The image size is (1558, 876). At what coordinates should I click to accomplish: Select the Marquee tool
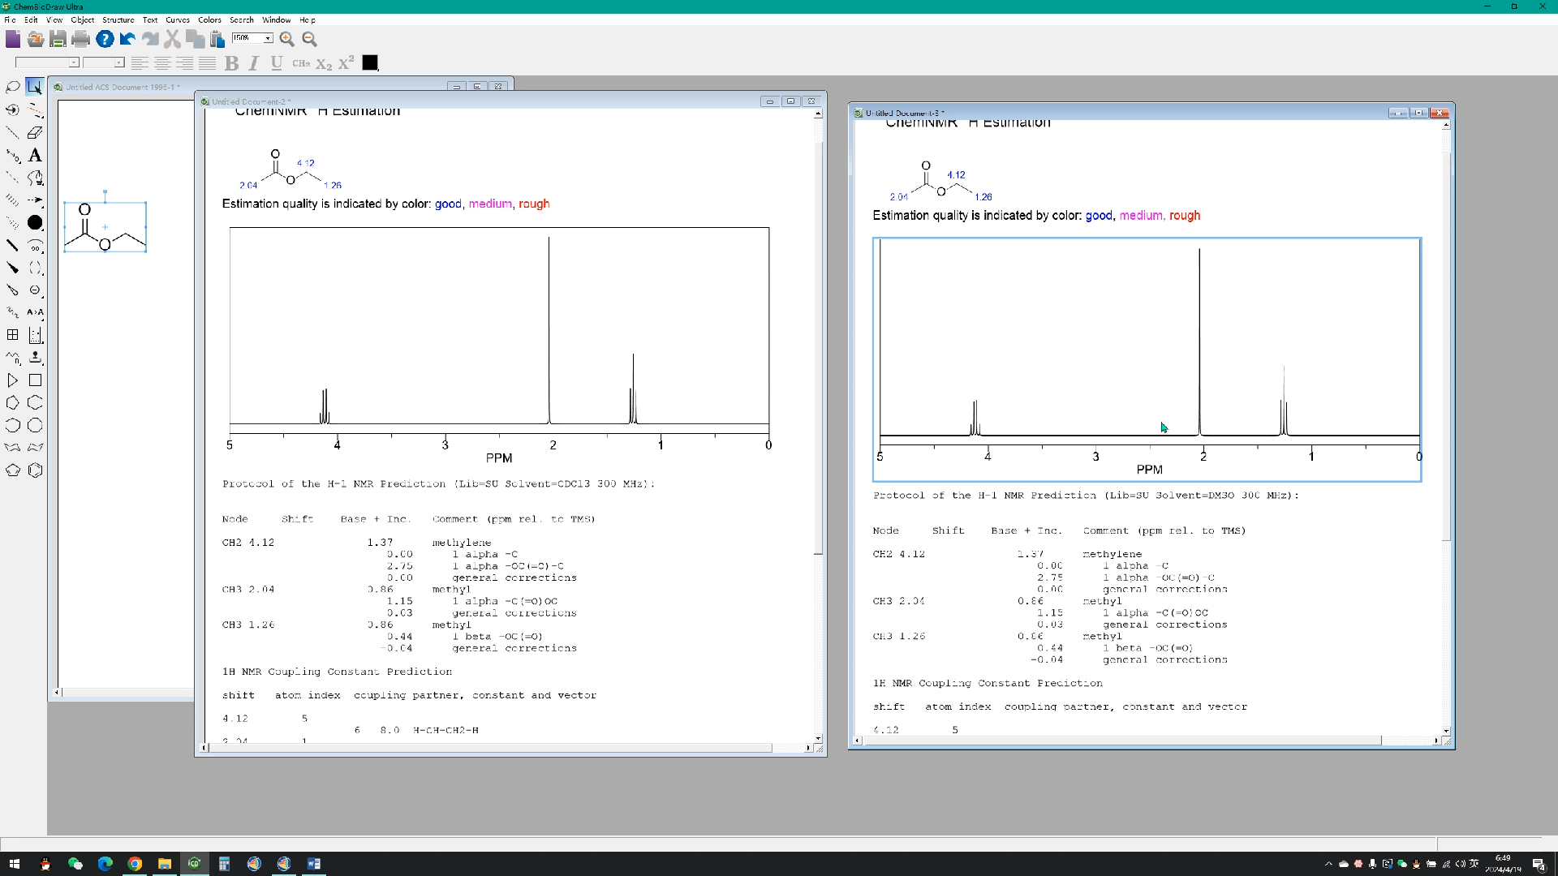(x=35, y=87)
